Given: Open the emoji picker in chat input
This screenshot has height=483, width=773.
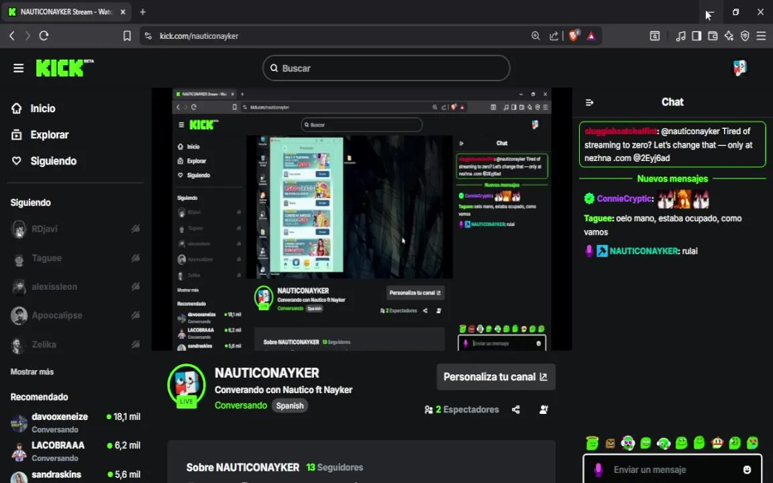Looking at the screenshot, I should [x=747, y=470].
